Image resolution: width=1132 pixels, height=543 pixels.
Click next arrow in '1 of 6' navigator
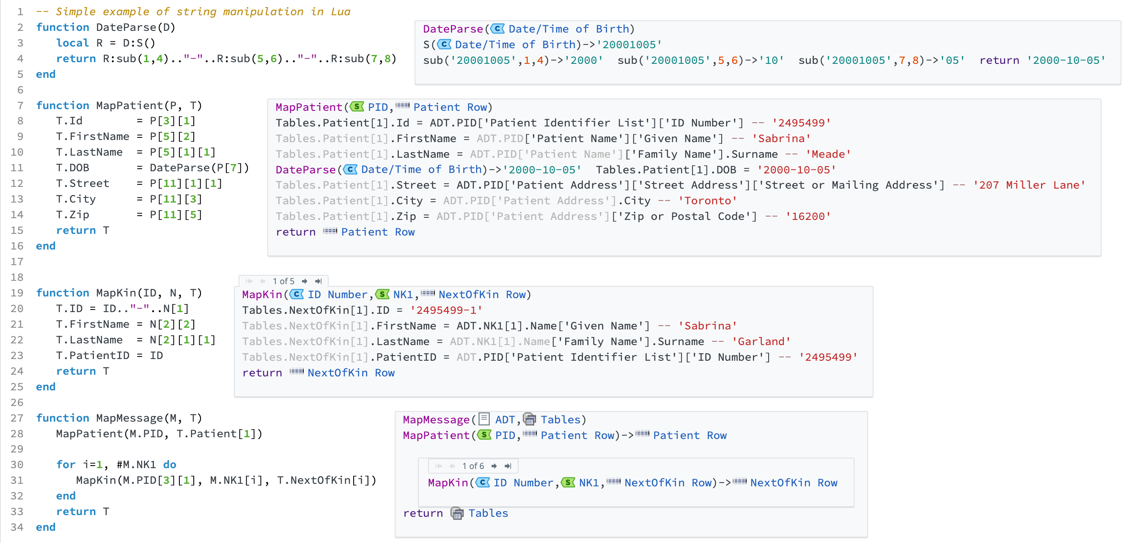[494, 466]
